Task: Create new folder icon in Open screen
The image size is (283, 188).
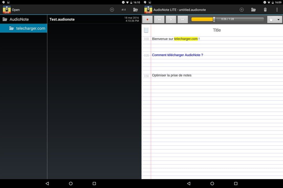Action: pos(135,10)
